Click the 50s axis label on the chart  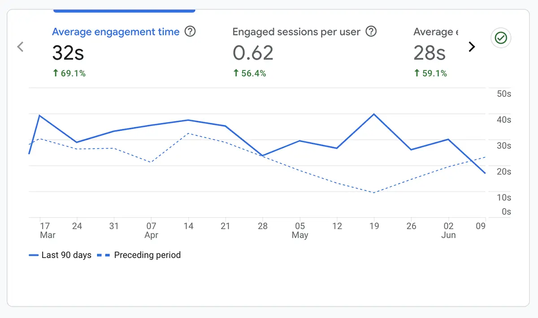point(503,94)
